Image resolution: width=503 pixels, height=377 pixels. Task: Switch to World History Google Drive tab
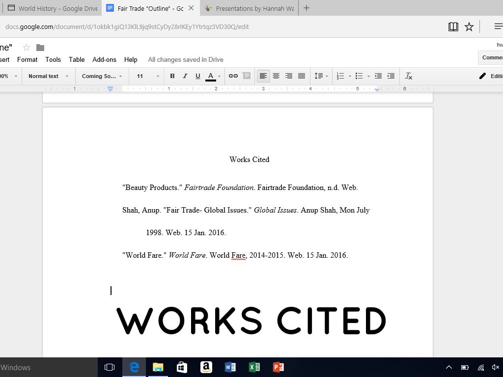(52, 8)
